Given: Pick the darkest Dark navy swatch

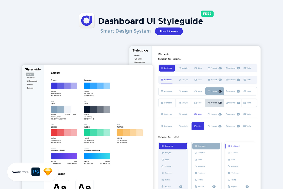Looking at the screenshot, I should [x=87, y=109].
